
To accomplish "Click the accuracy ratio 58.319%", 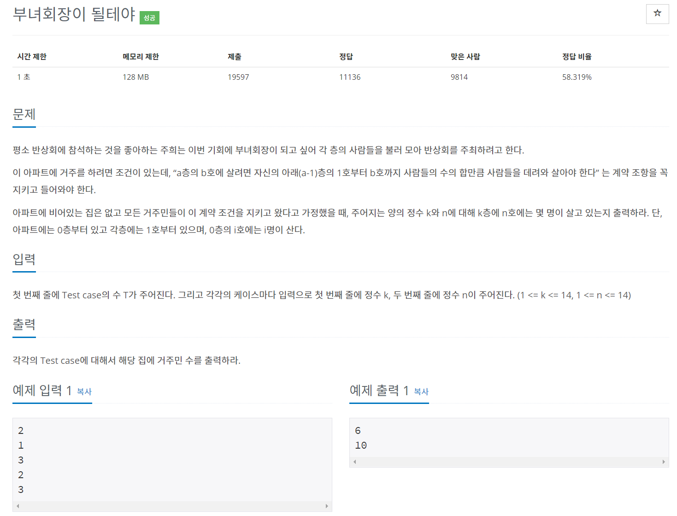I will [x=577, y=77].
